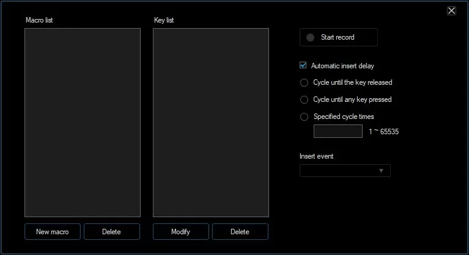The image size is (469, 255).
Task: Create a new macro with New macro
Action: 53,232
